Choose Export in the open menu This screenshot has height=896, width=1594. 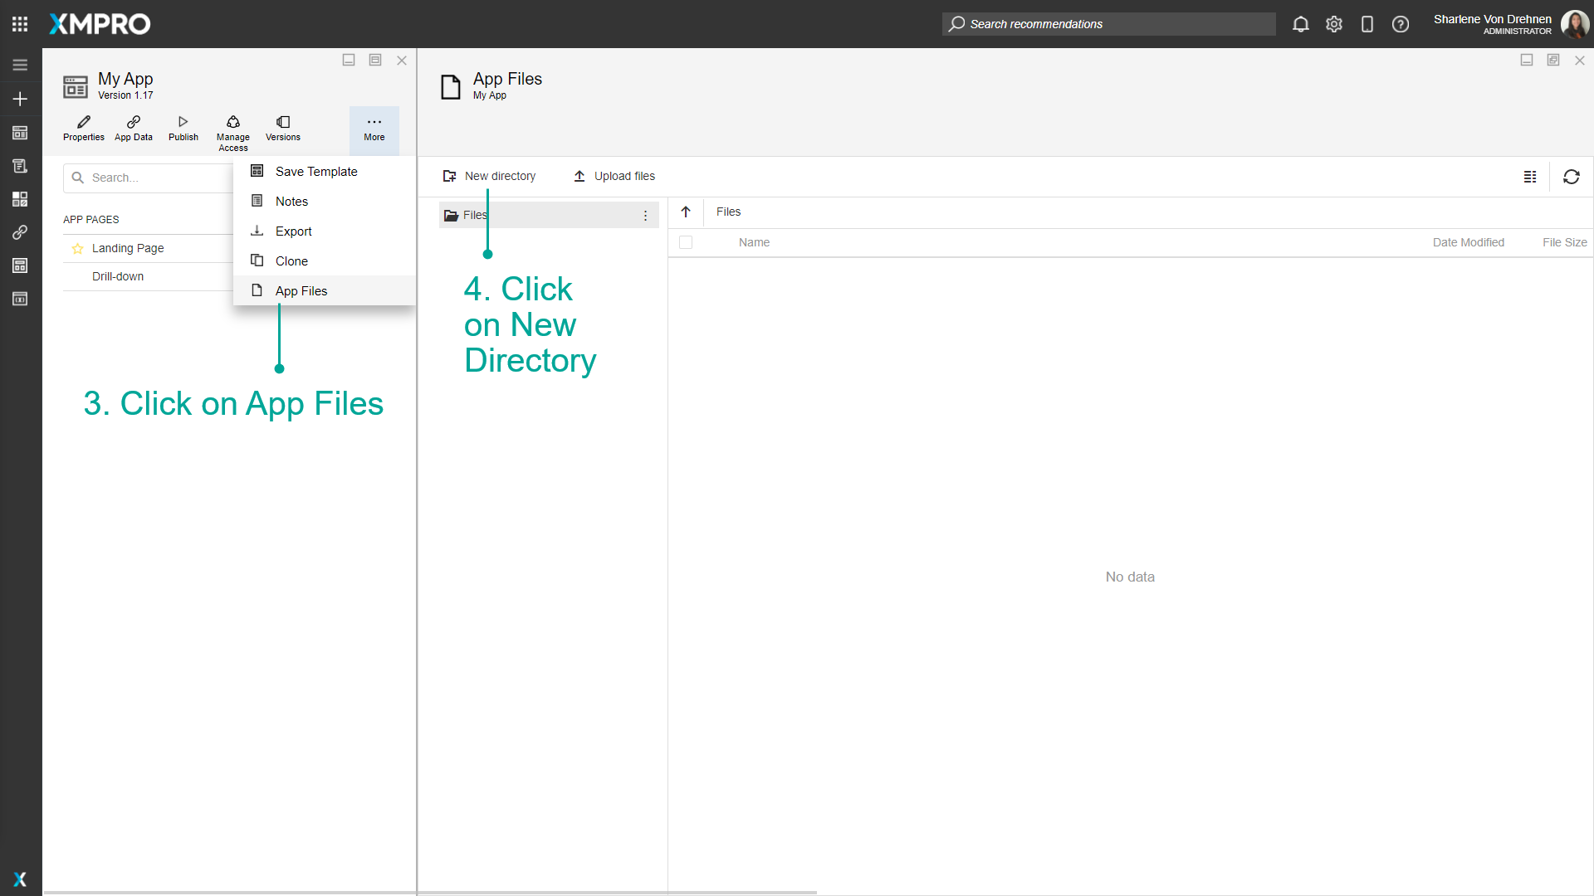(291, 231)
